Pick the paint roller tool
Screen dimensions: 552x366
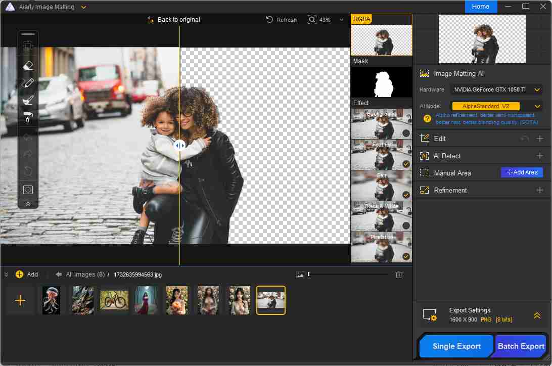pyautogui.click(x=28, y=118)
